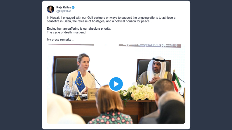Screen dimensions: 232x130
Task: Open Kaja Kallas's profile avatar
Action: [x=50, y=9]
